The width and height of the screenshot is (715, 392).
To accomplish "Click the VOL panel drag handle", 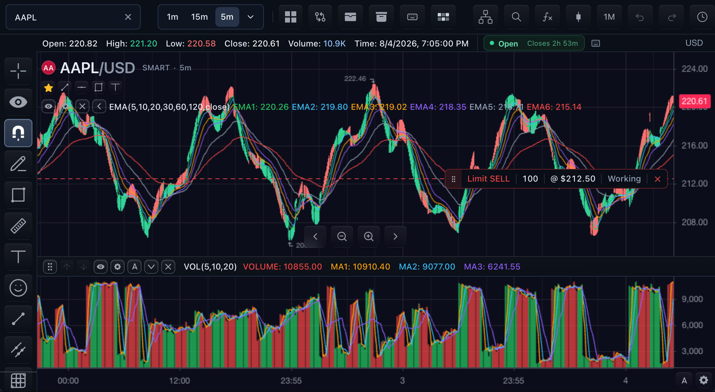I will point(50,267).
